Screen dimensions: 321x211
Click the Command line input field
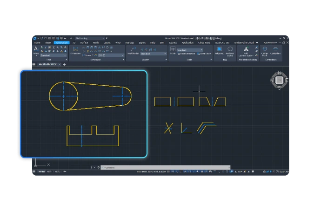pyautogui.click(x=166, y=168)
